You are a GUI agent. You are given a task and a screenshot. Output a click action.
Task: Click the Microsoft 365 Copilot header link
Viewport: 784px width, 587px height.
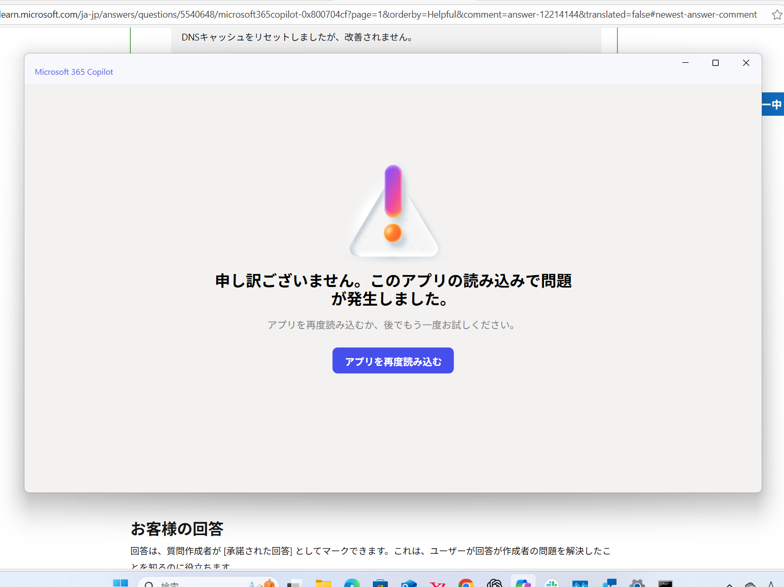click(74, 72)
